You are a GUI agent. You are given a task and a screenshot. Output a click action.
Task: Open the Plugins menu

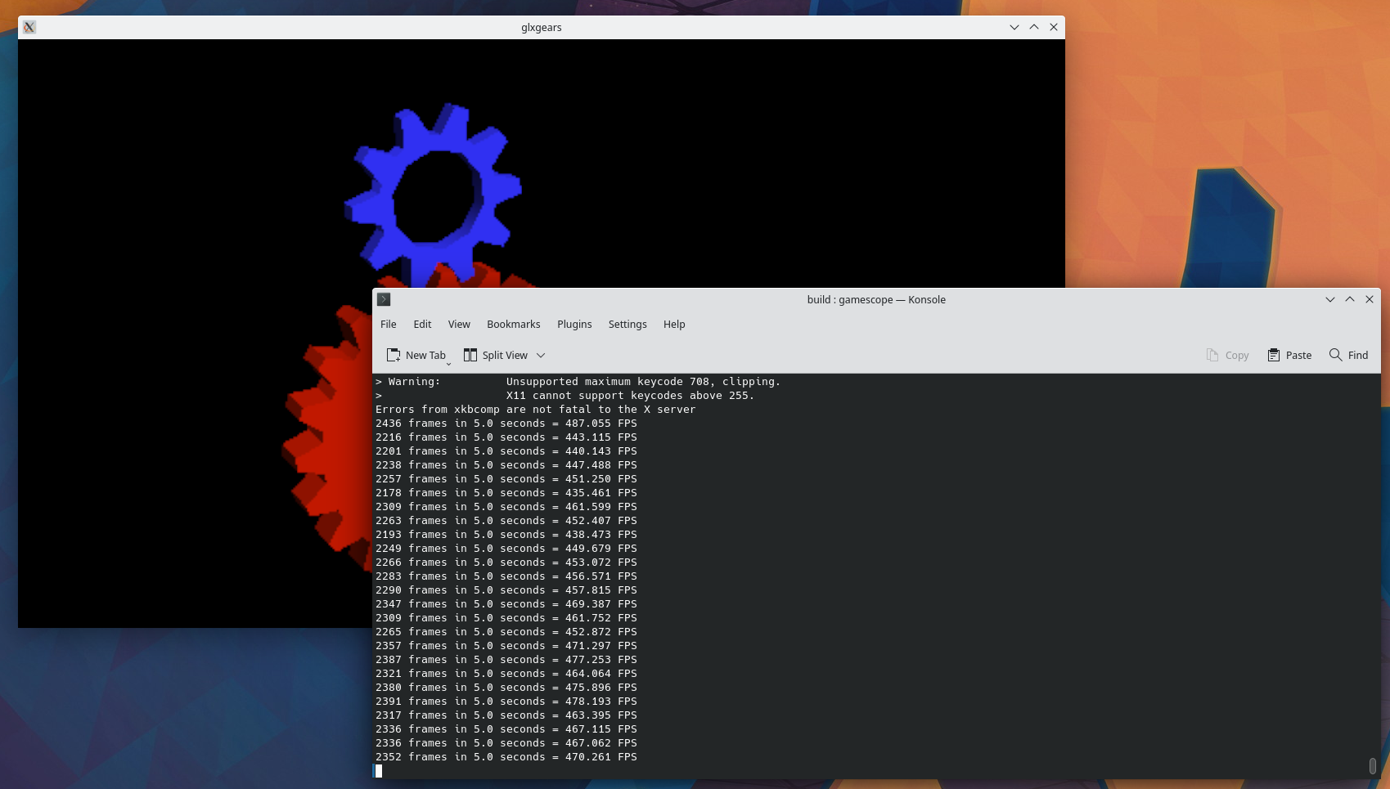[574, 324]
